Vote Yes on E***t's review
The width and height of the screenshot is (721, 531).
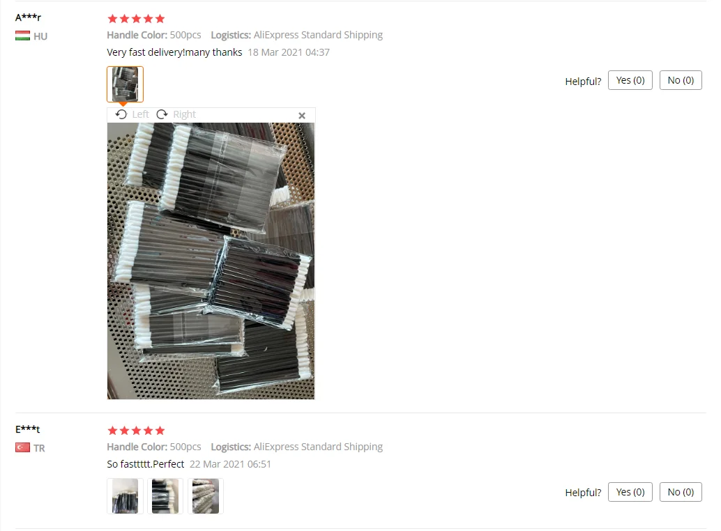click(x=630, y=492)
